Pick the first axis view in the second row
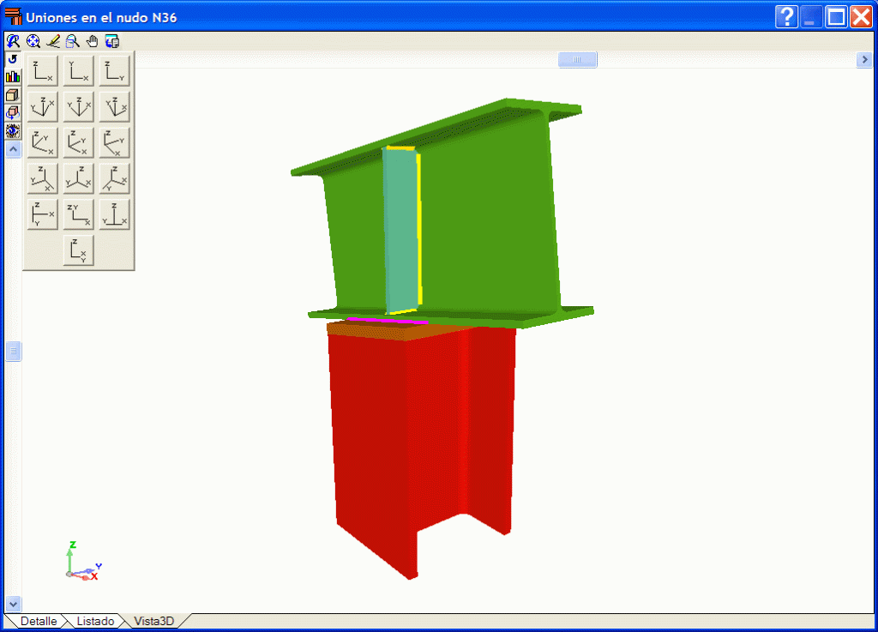Screen dimensions: 878x632 pyautogui.click(x=43, y=107)
